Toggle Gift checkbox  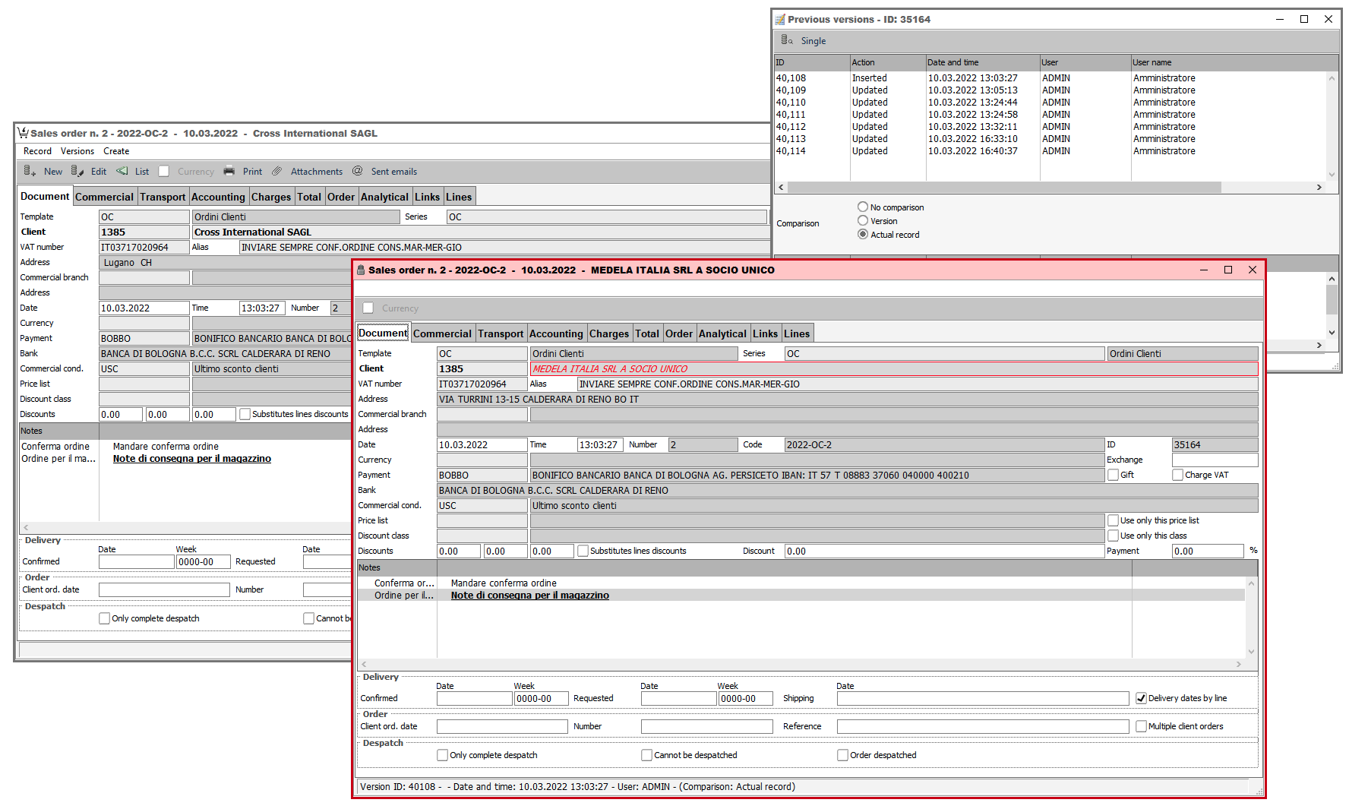tap(1113, 475)
